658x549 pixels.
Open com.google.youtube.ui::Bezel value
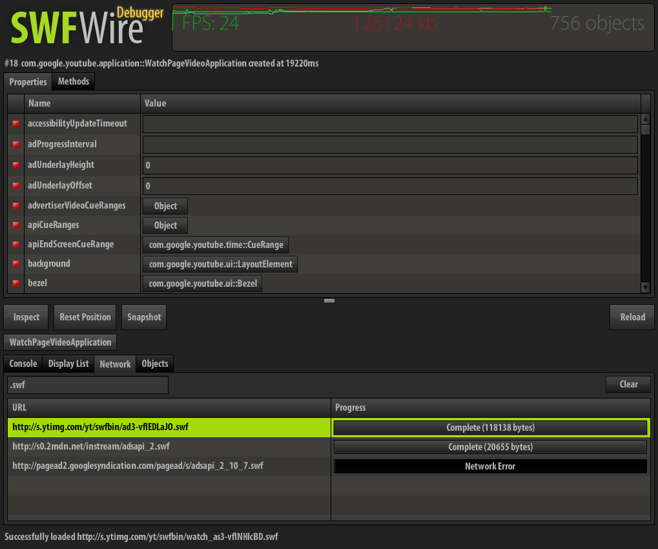(x=203, y=284)
